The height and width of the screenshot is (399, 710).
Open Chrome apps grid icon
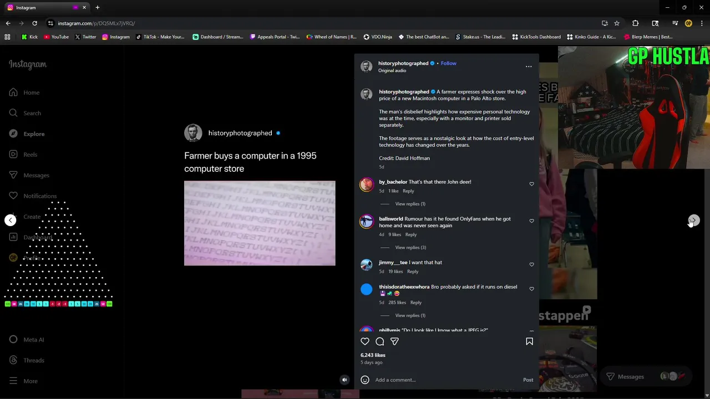pyautogui.click(x=7, y=37)
